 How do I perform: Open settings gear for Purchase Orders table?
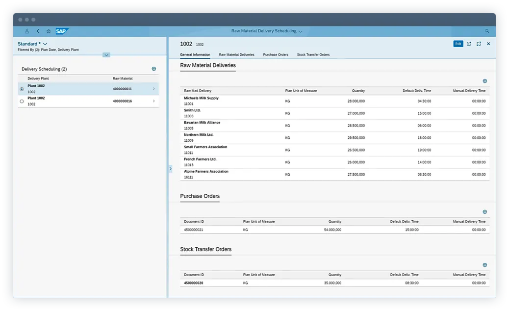click(x=484, y=211)
